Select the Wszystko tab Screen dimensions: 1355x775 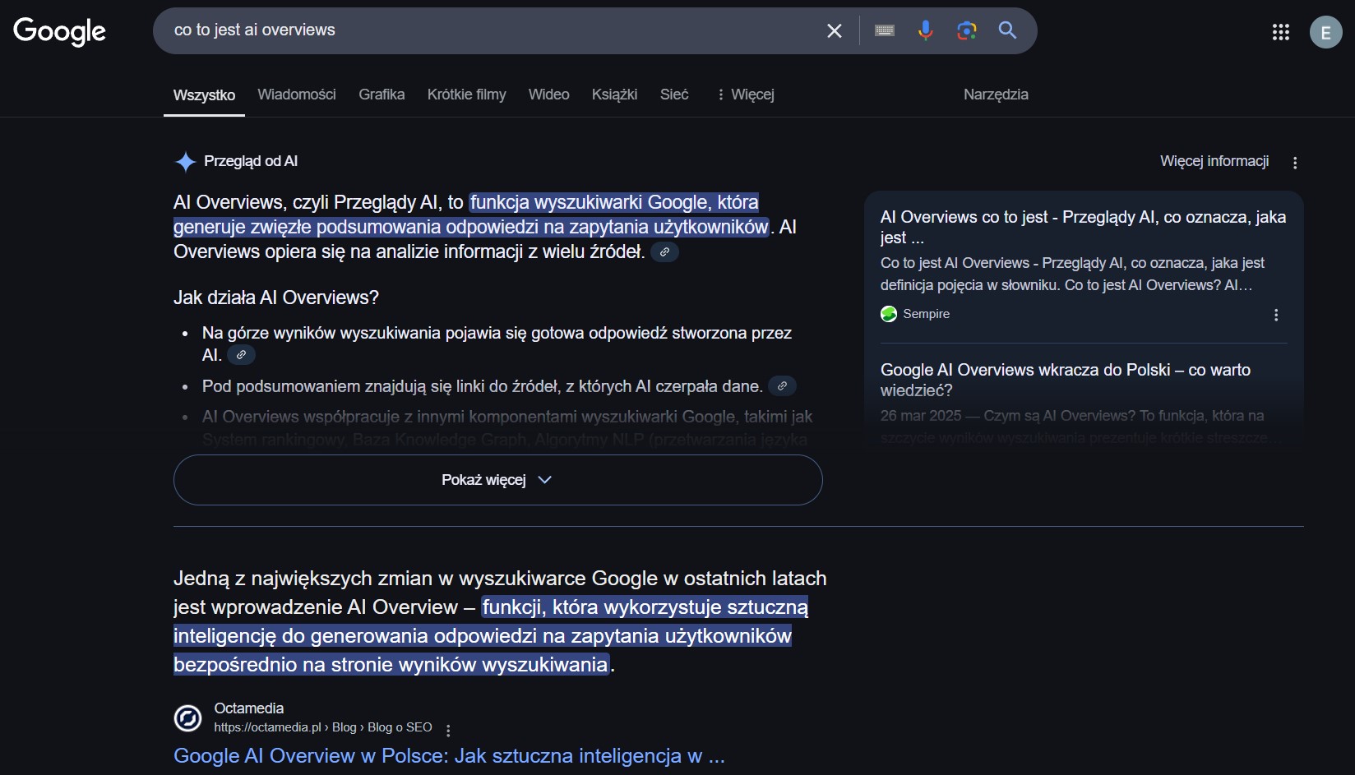(204, 95)
